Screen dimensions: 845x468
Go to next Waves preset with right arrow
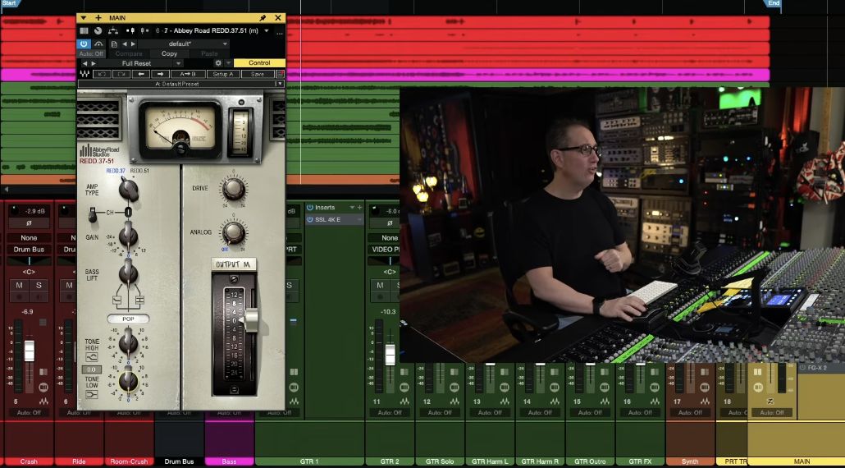(160, 74)
